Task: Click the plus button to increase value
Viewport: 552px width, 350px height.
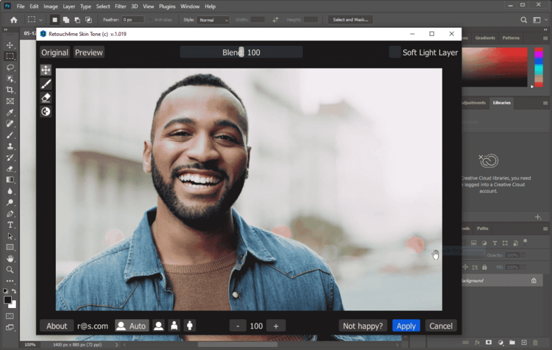Action: pyautogui.click(x=275, y=326)
